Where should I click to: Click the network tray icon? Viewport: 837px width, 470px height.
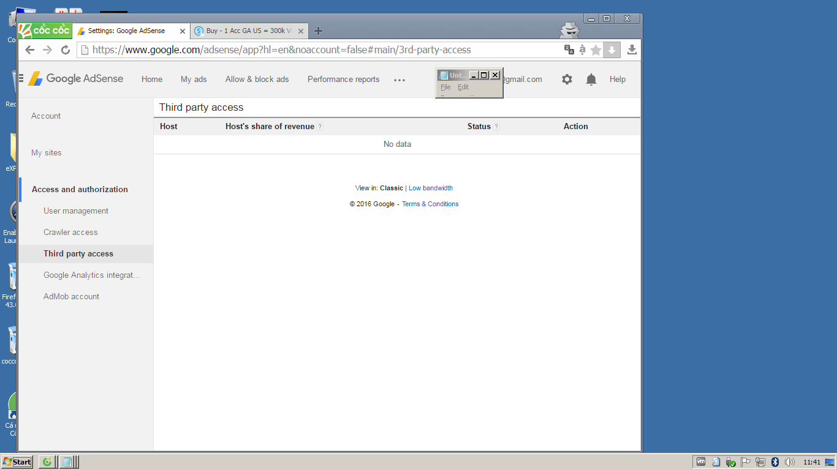pos(760,462)
